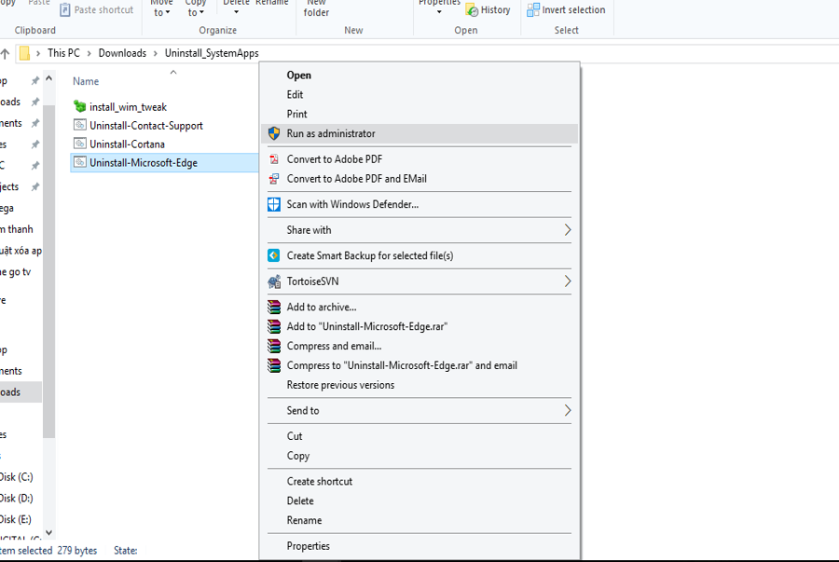Click the Uninstall-Microsoft-Edge file icon
839x562 pixels.
(x=80, y=162)
